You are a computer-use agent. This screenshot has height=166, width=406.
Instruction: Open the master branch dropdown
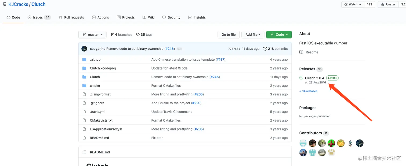[x=92, y=34]
